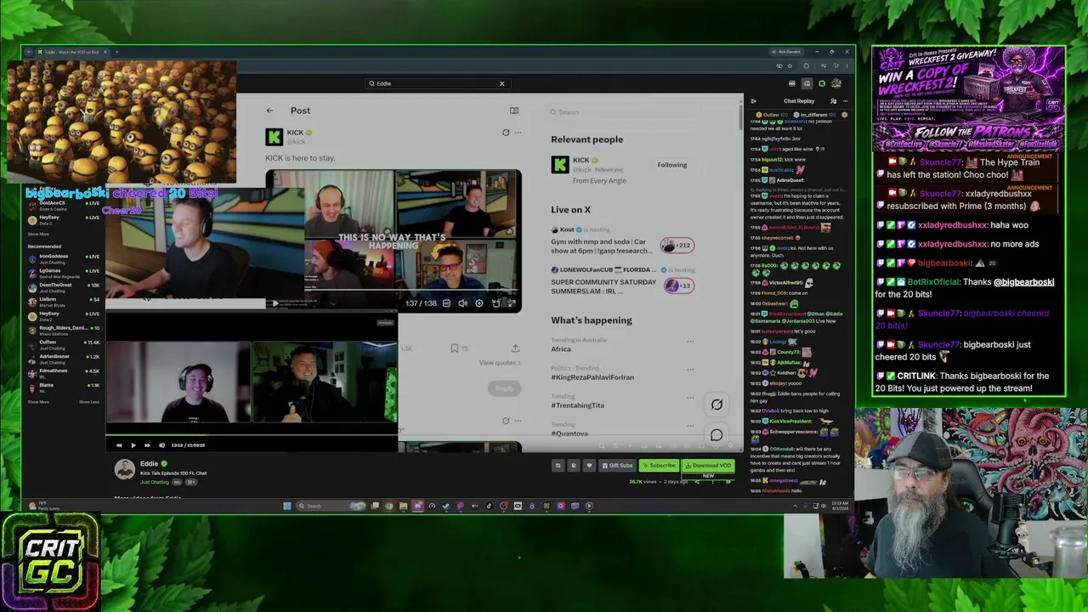Enter picture-in-picture on the X post video
The height and width of the screenshot is (612, 1088).
click(x=496, y=303)
